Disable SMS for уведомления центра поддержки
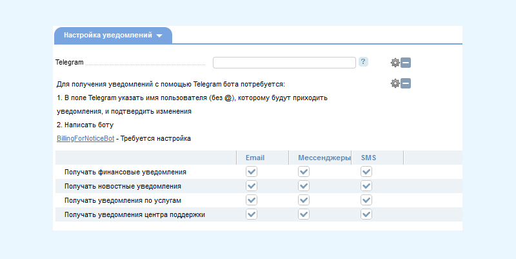The image size is (516, 259). click(x=366, y=214)
